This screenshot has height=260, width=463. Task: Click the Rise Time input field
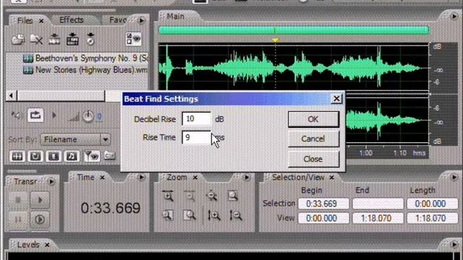pyautogui.click(x=196, y=137)
